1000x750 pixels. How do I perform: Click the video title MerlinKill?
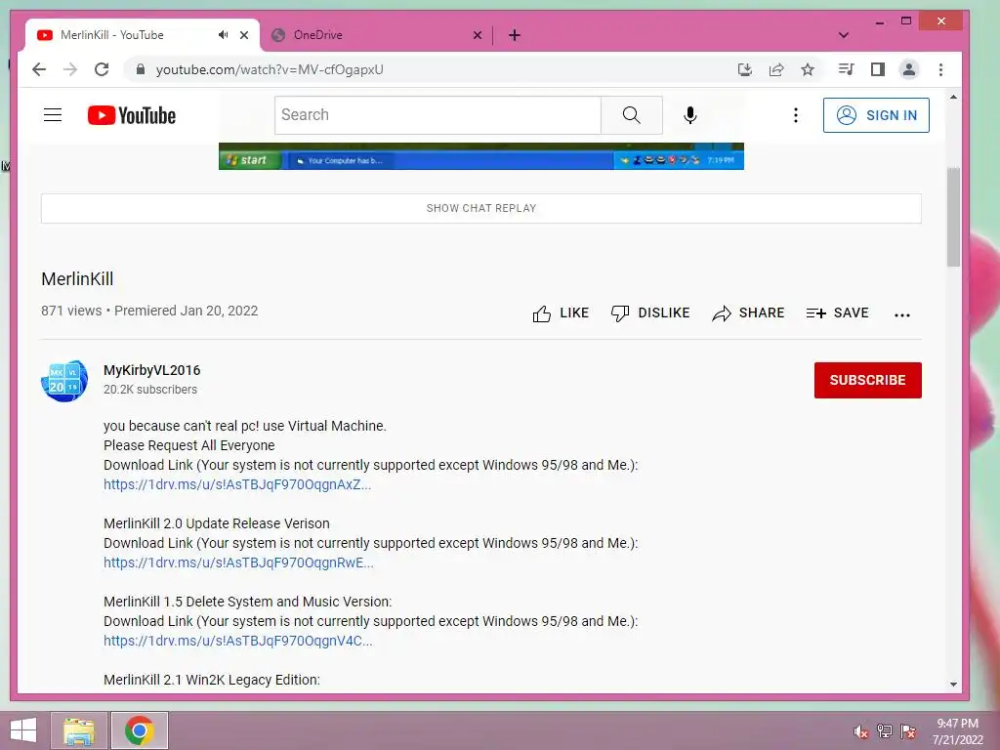pyautogui.click(x=77, y=279)
